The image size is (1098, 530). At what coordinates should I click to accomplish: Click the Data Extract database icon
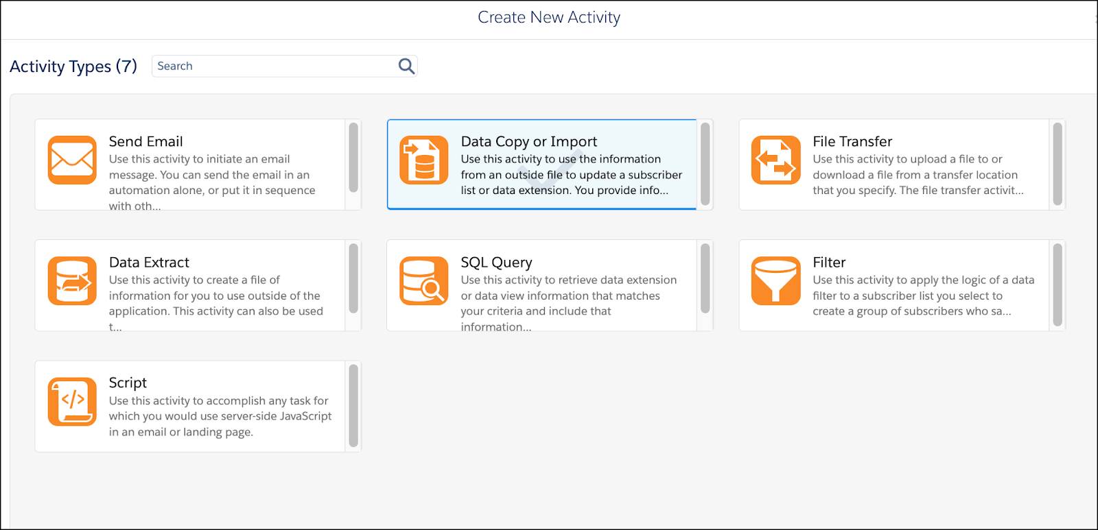pyautogui.click(x=72, y=281)
